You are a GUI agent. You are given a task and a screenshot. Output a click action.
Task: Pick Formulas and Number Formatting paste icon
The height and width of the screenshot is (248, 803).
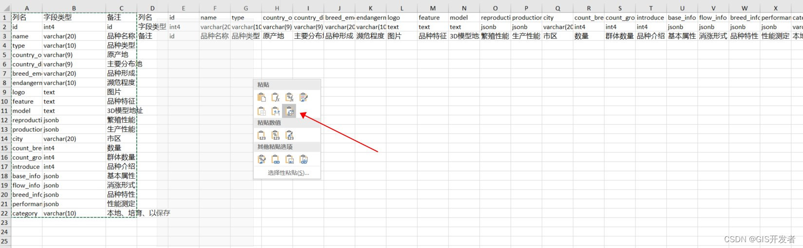[290, 98]
